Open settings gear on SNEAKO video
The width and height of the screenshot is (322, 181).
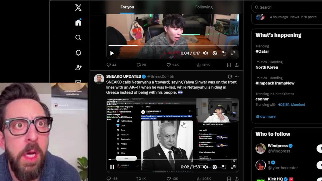pyautogui.click(x=215, y=167)
